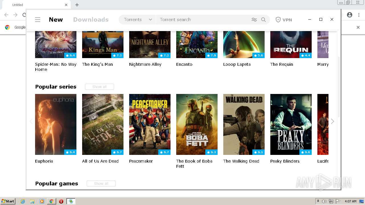Open the network icon in the tray
Image resolution: width=365 pixels, height=205 pixels.
331,201
